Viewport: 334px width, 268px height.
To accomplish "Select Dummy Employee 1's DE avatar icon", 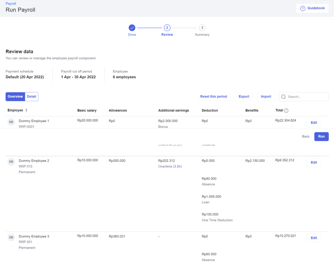I will pos(11,122).
